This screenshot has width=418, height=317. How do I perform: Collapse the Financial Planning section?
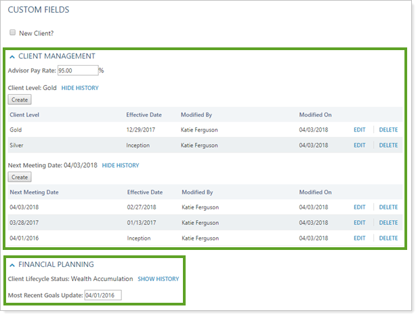(13, 265)
